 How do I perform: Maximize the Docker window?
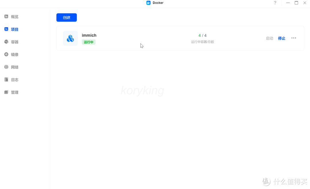[x=296, y=3]
